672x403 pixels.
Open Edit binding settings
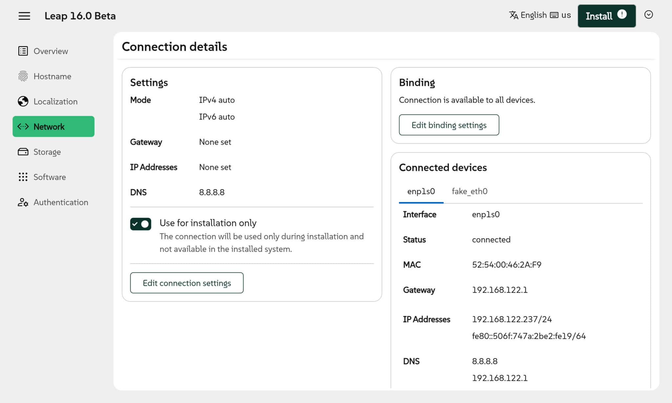(x=449, y=125)
